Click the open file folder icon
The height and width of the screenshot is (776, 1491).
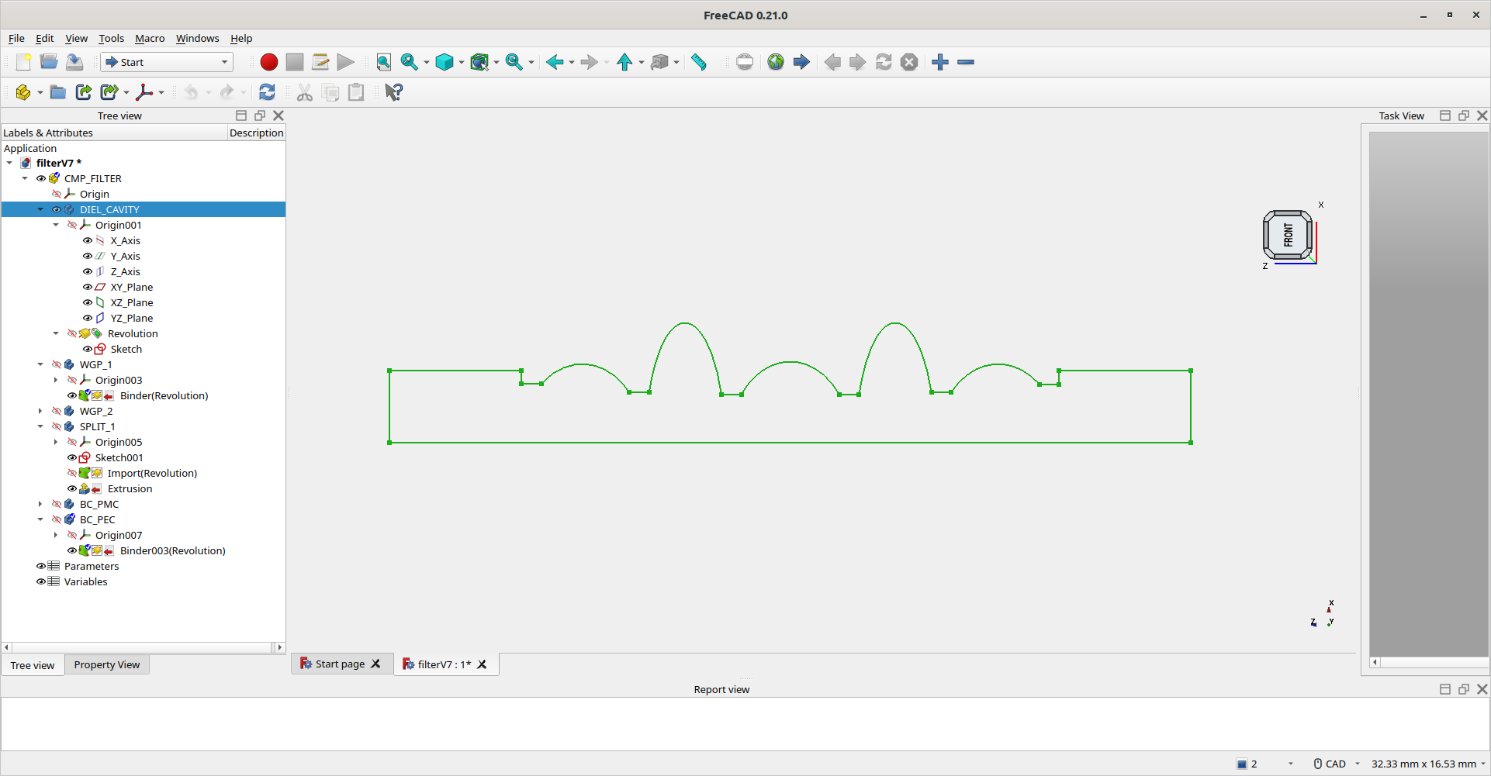[49, 62]
